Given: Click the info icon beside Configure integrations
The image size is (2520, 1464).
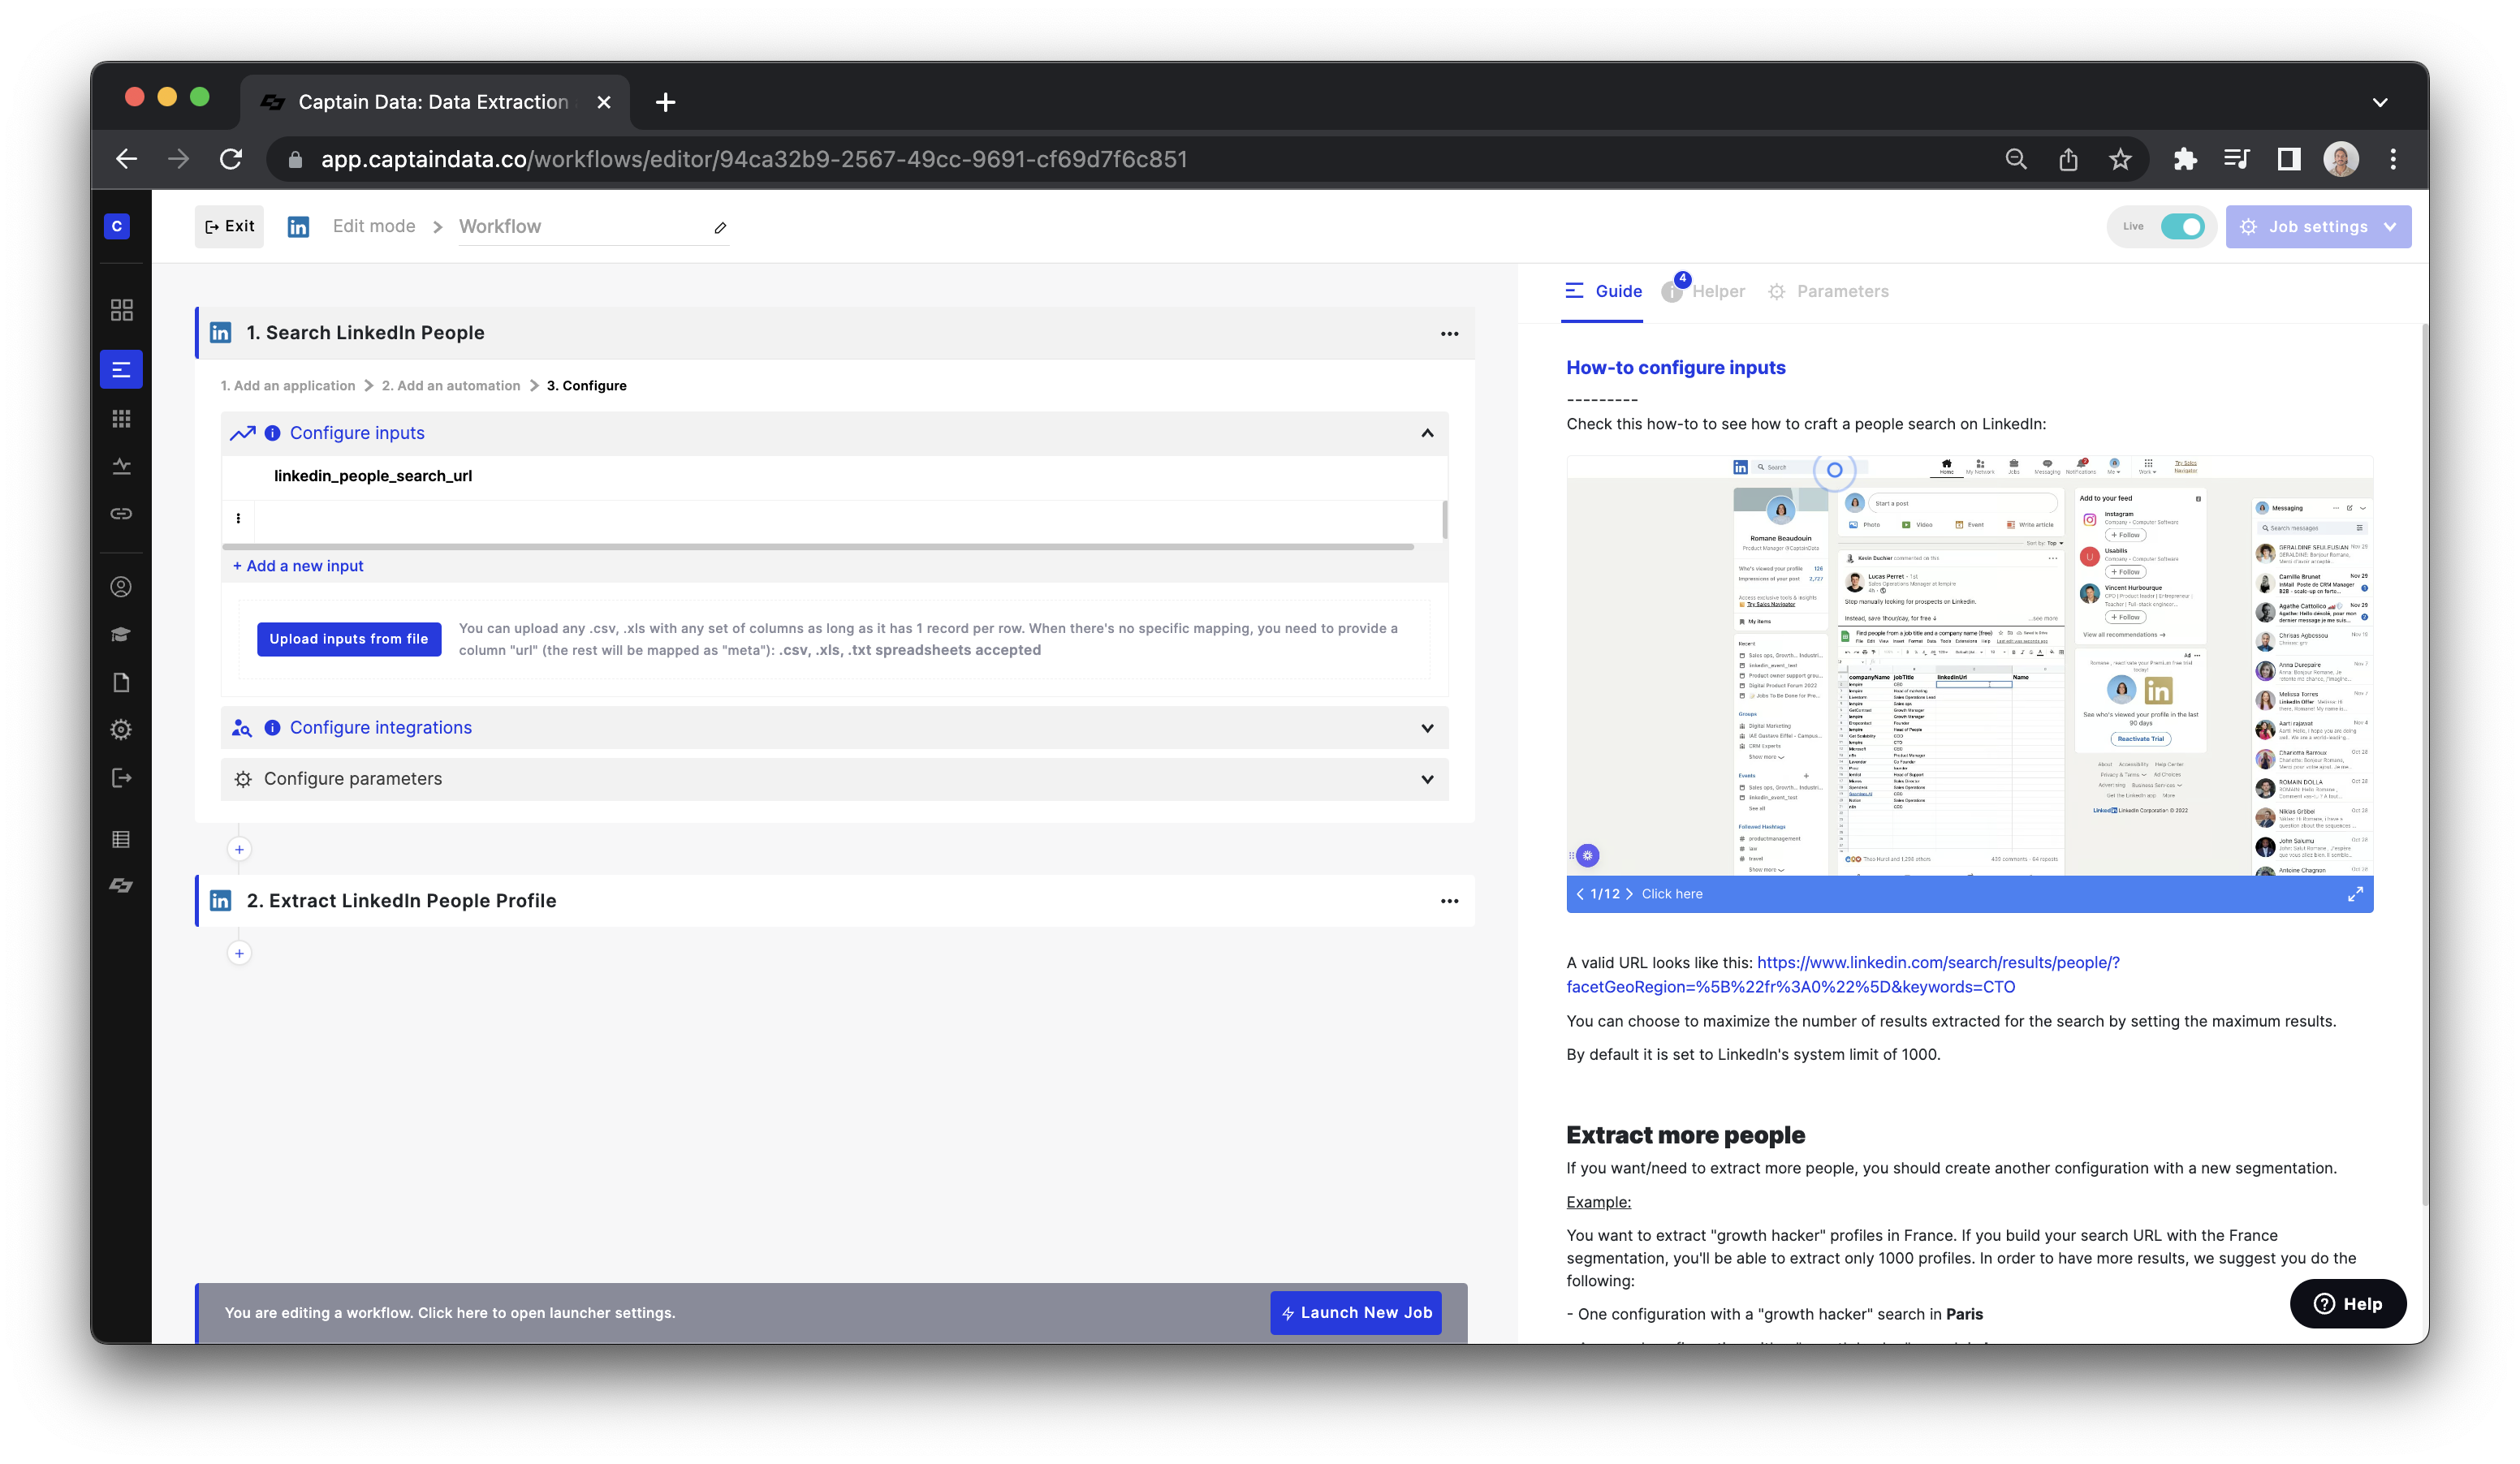Looking at the screenshot, I should pyautogui.click(x=272, y=729).
